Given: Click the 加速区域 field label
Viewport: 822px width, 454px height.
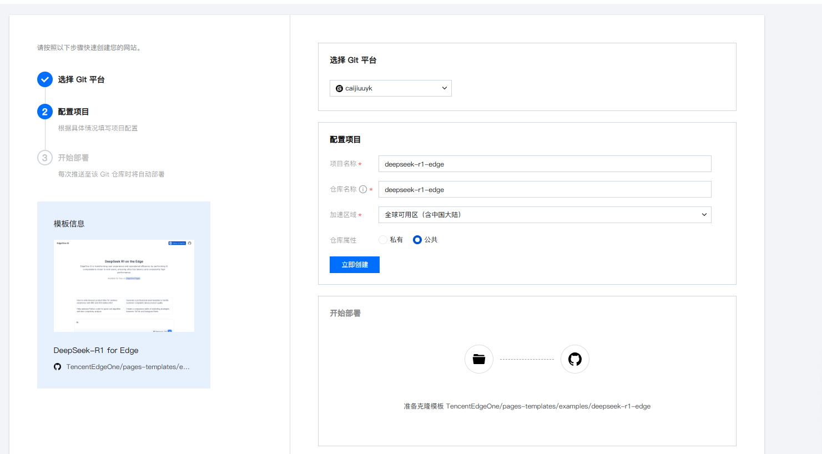Looking at the screenshot, I should pyautogui.click(x=343, y=215).
